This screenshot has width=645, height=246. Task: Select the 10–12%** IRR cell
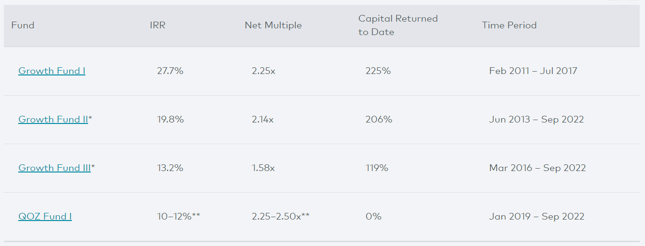(179, 217)
